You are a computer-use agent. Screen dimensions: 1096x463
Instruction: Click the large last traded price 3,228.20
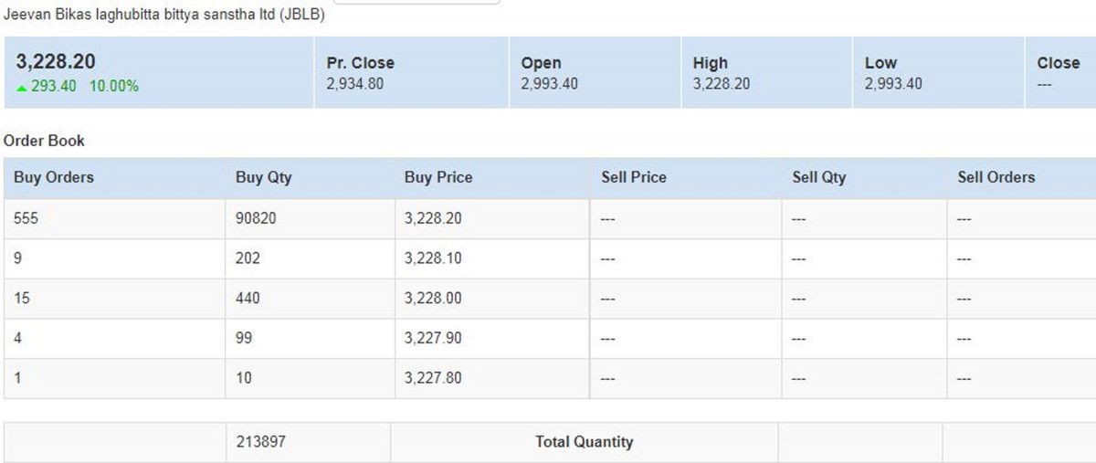56,62
